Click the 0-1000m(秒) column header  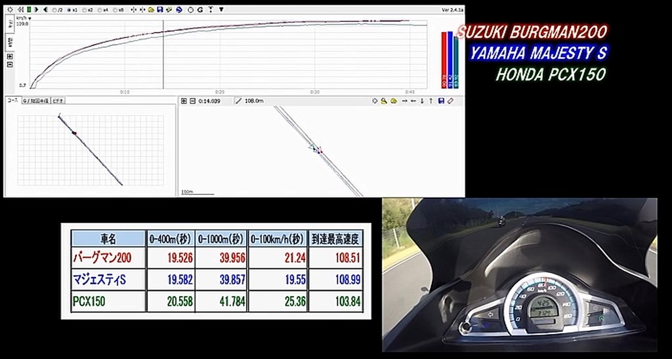tap(221, 239)
